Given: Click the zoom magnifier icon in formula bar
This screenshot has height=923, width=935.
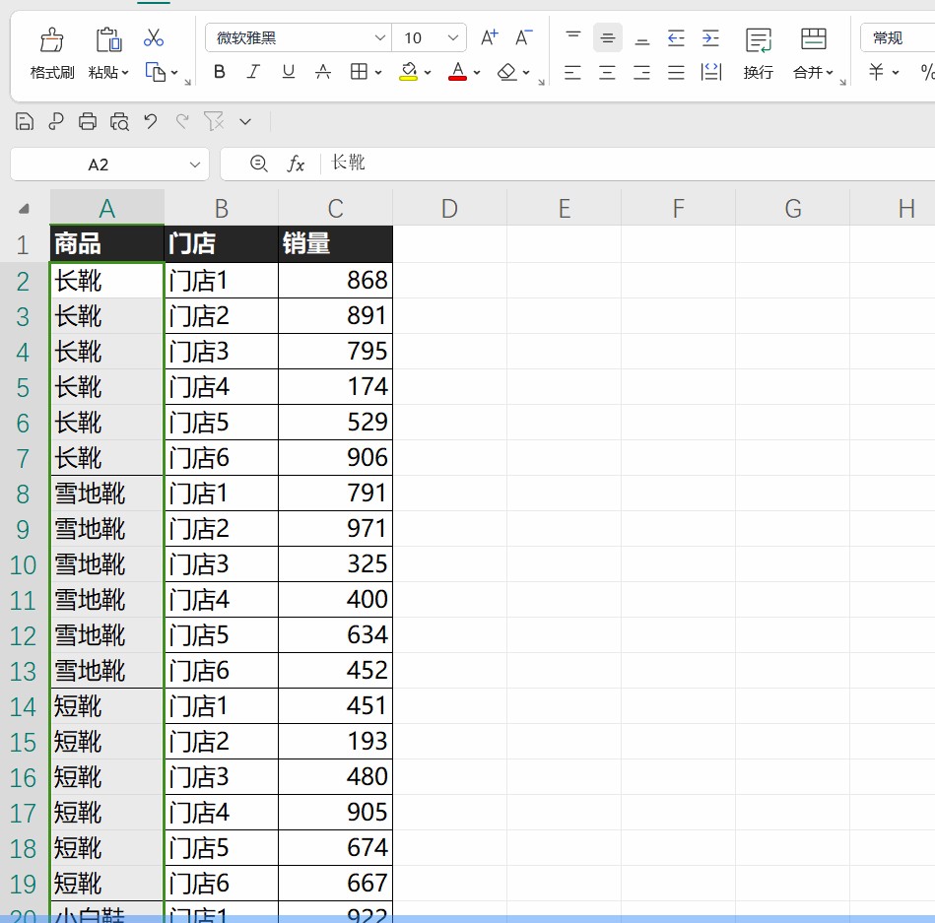Looking at the screenshot, I should pyautogui.click(x=258, y=164).
